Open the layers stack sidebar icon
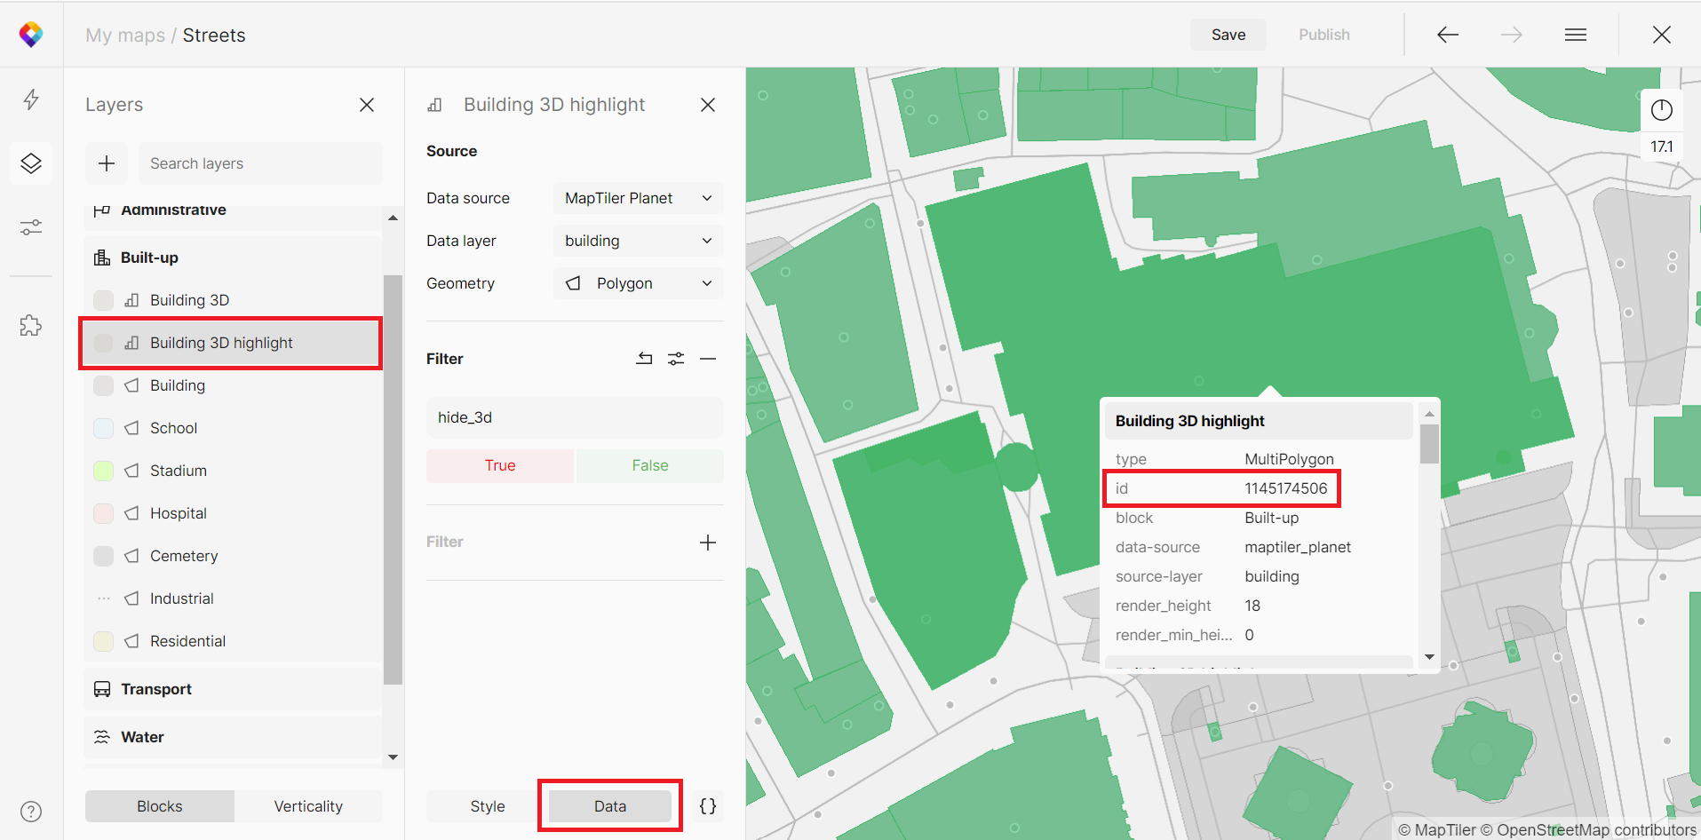Viewport: 1701px width, 840px height. tap(31, 163)
